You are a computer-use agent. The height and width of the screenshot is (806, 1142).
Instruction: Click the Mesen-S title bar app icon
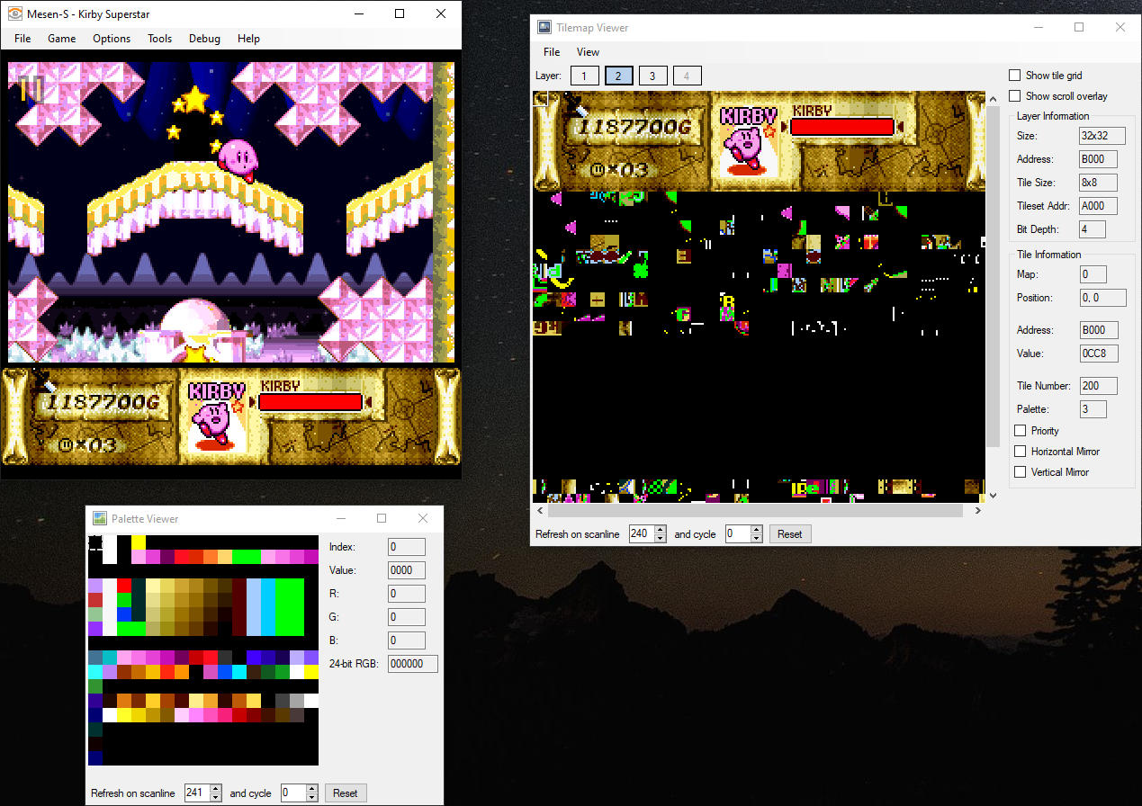pyautogui.click(x=15, y=13)
